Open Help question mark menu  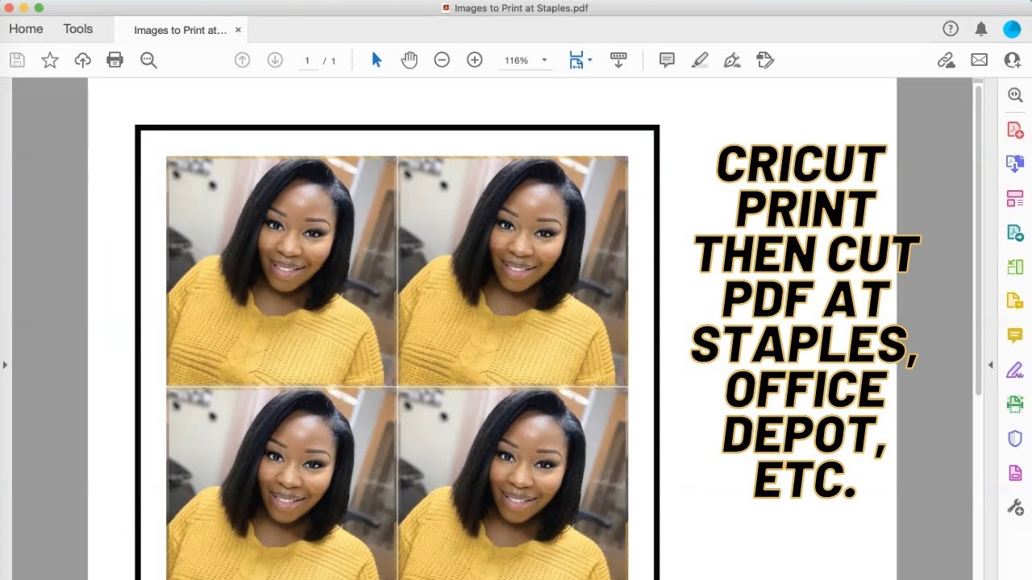pyautogui.click(x=951, y=29)
